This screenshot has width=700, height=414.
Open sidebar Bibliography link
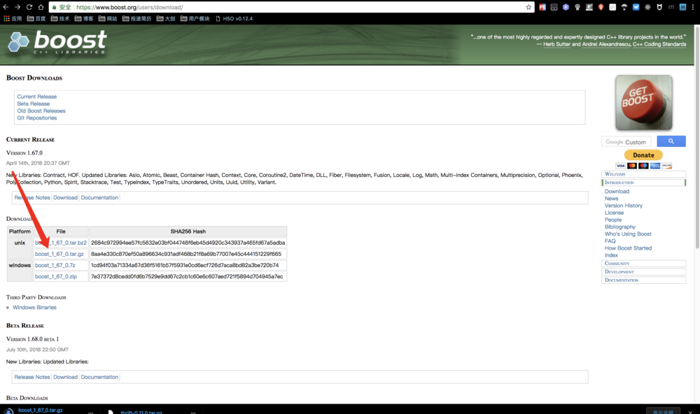click(620, 227)
